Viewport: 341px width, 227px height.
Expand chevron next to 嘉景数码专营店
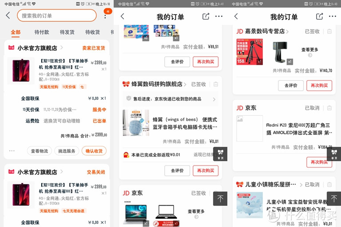pyautogui.click(x=287, y=32)
